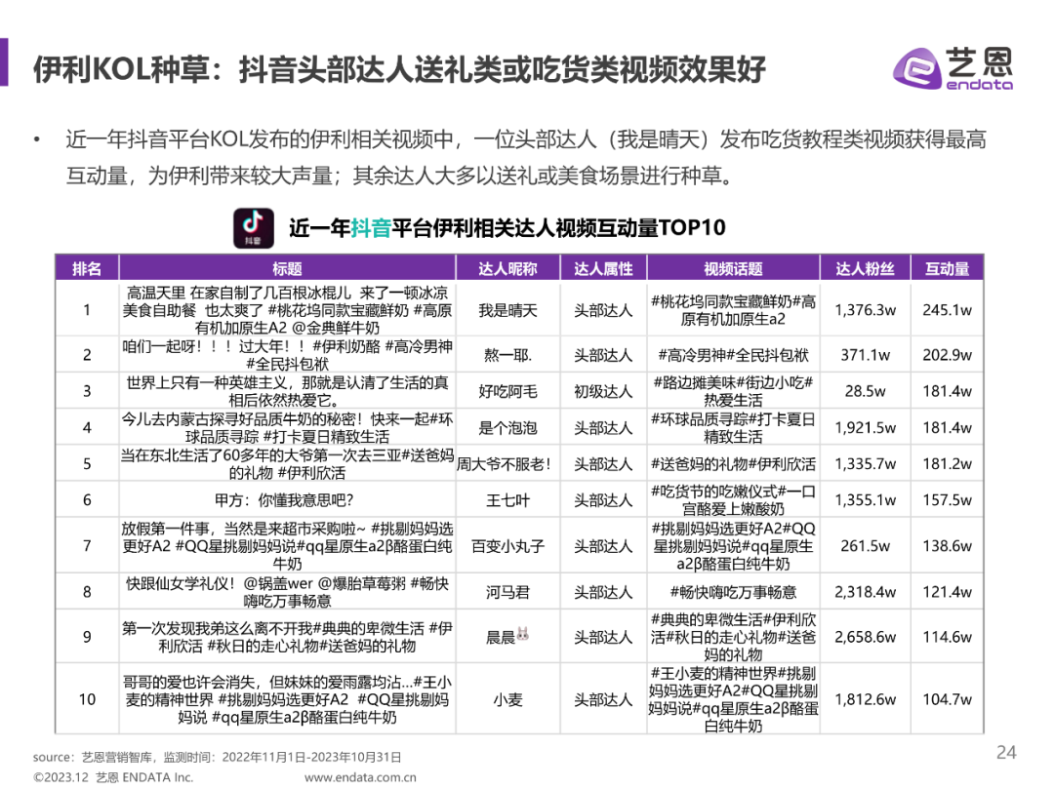The height and width of the screenshot is (789, 1054).
Task: Click the 达人昵称 column header
Action: point(508,268)
